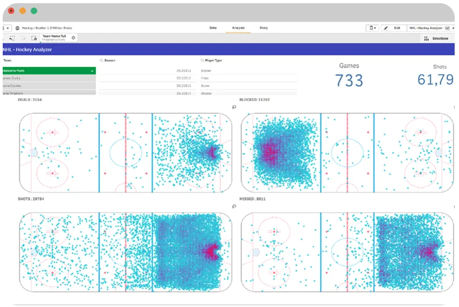Image resolution: width=459 pixels, height=307 pixels.
Task: Open the Selections tool
Action: click(x=436, y=38)
